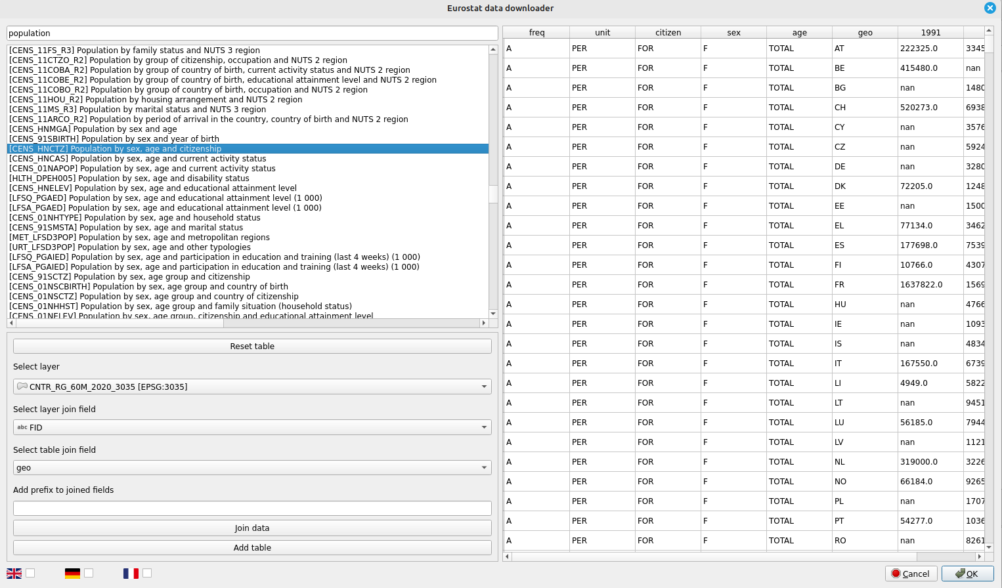
Task: Click data table scroll-up arrow
Action: click(x=989, y=31)
